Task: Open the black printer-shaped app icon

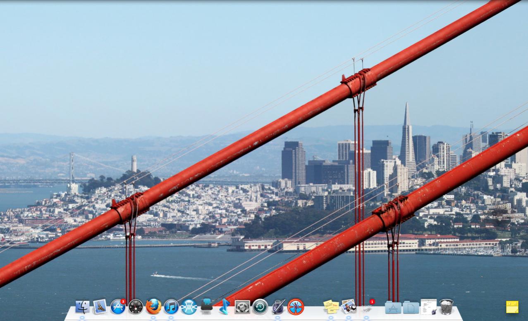Action: pyautogui.click(x=207, y=307)
